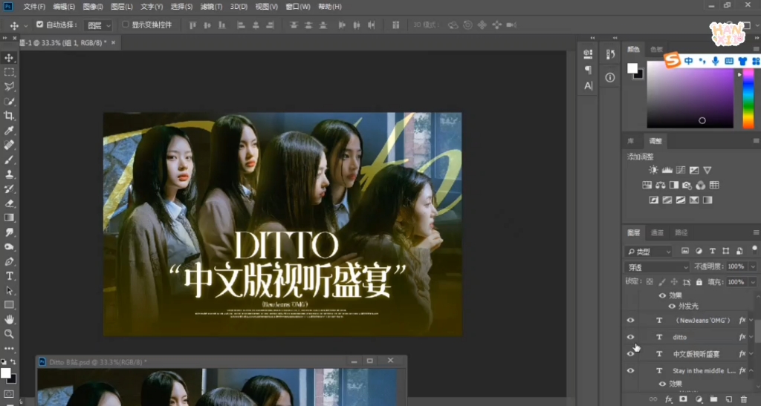
Task: Select the Clone Stamp tool
Action: pyautogui.click(x=9, y=174)
